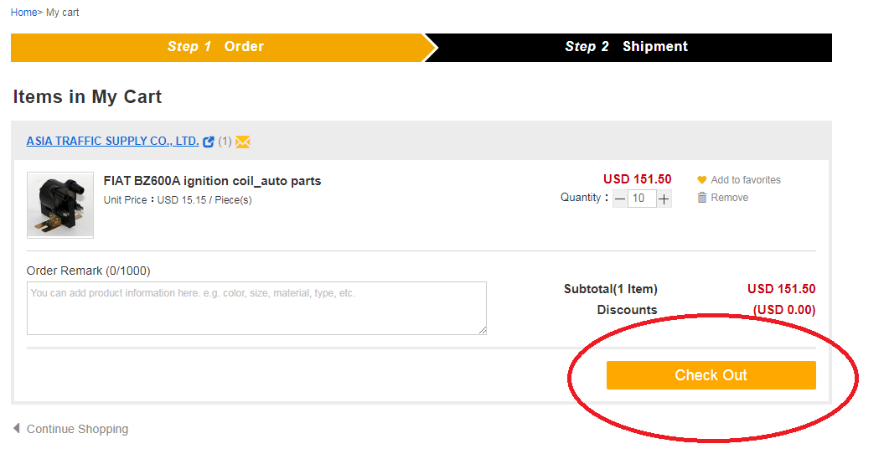Click the quantity field showing 10
884x454 pixels.
[641, 199]
